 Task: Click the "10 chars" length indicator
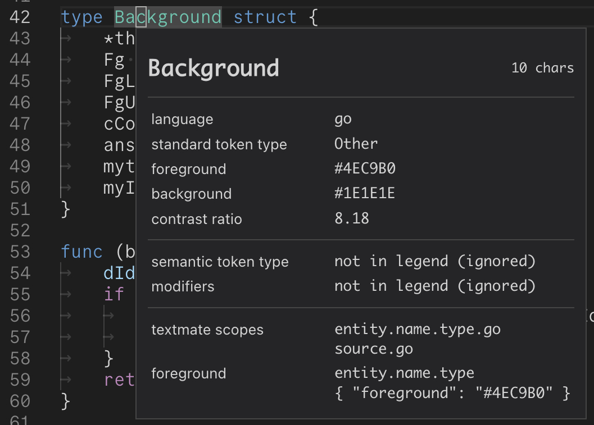click(x=542, y=68)
